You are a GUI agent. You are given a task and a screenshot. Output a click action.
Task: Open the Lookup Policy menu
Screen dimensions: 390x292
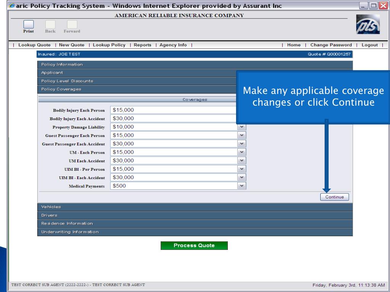point(109,45)
